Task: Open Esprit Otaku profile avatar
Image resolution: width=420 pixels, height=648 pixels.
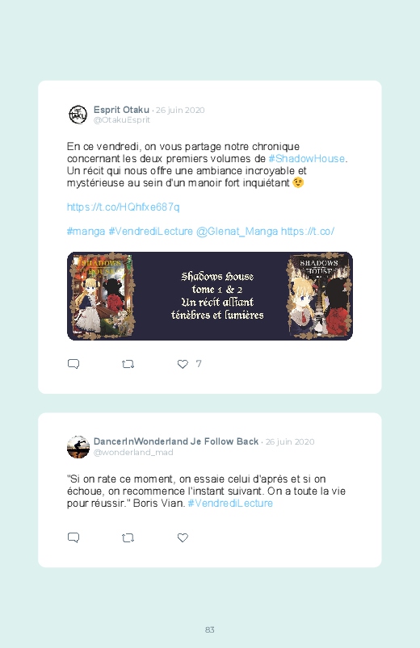Action: 78,115
